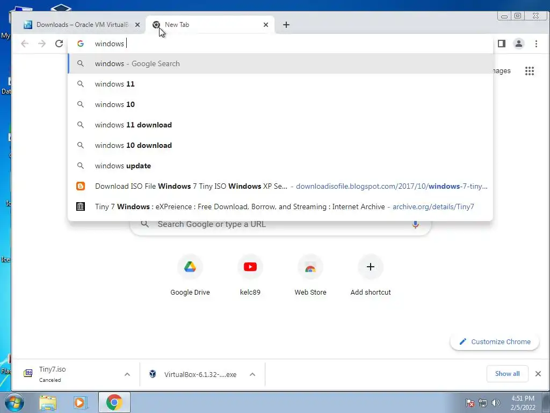Open Windows Explorer from taskbar

pos(48,403)
